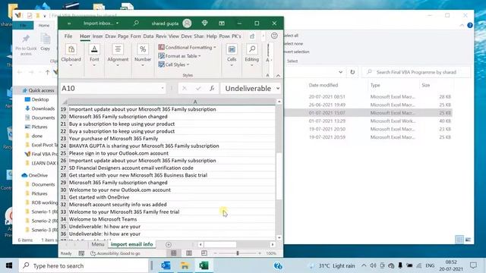Click Accessibility: Good to go status
The height and width of the screenshot is (273, 486).
coord(115,253)
